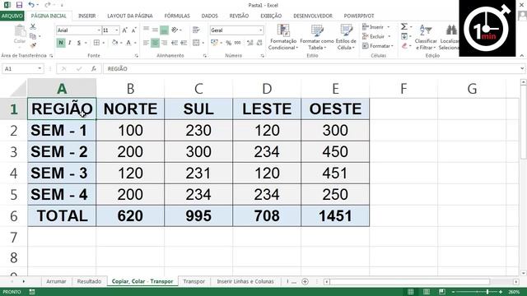Click the AutoSum sigma icon
The image size is (527, 296).
pyautogui.click(x=404, y=26)
